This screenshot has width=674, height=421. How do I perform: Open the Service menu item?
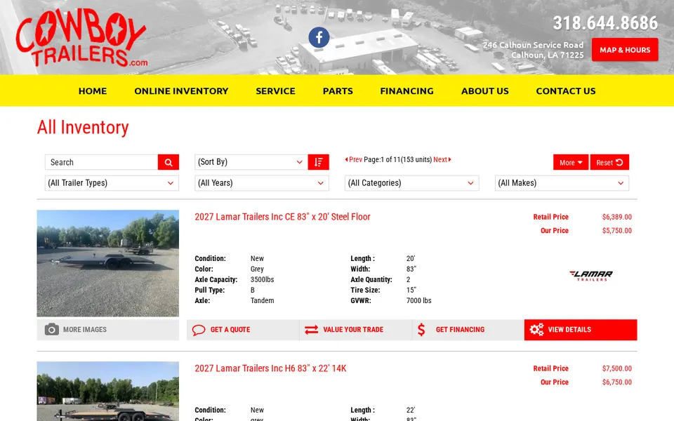pyautogui.click(x=275, y=91)
